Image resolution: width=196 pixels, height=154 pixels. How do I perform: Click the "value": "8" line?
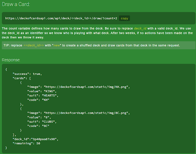(39, 117)
